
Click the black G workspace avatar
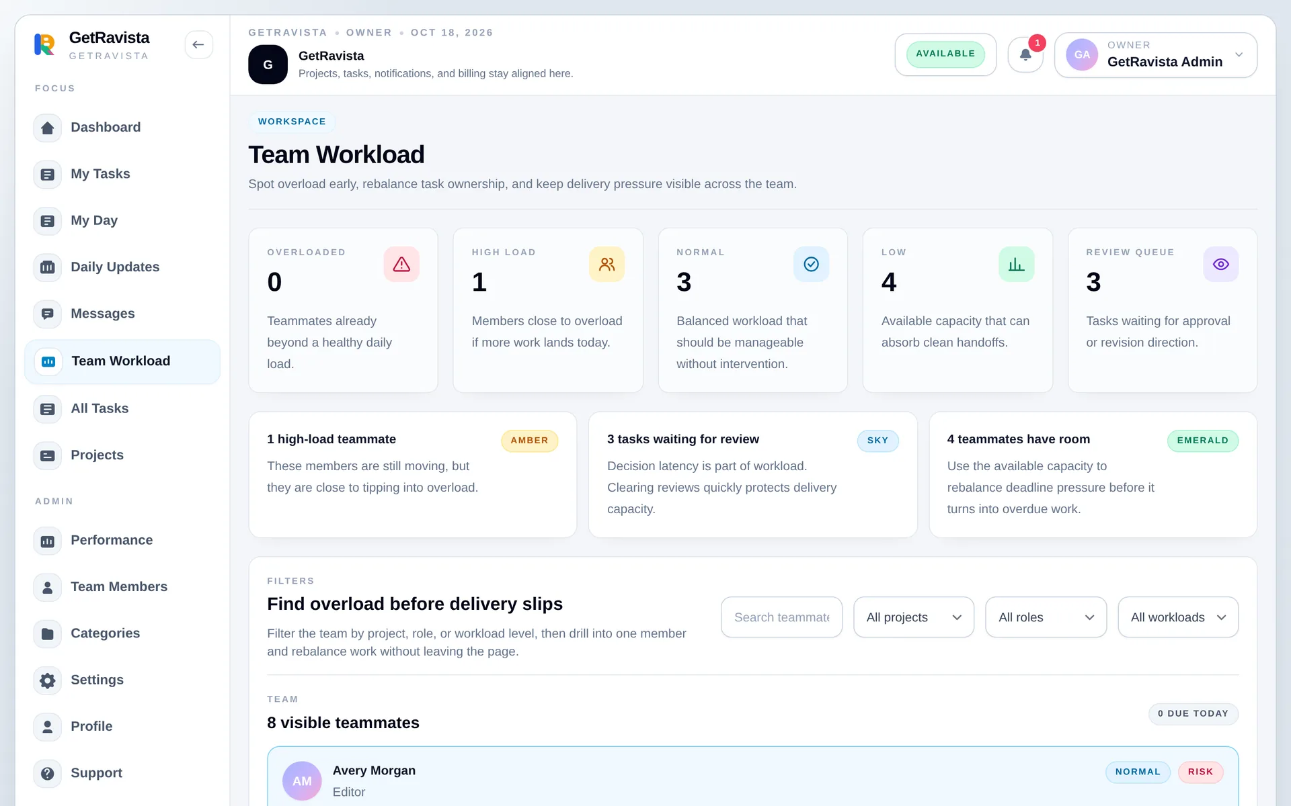point(268,64)
